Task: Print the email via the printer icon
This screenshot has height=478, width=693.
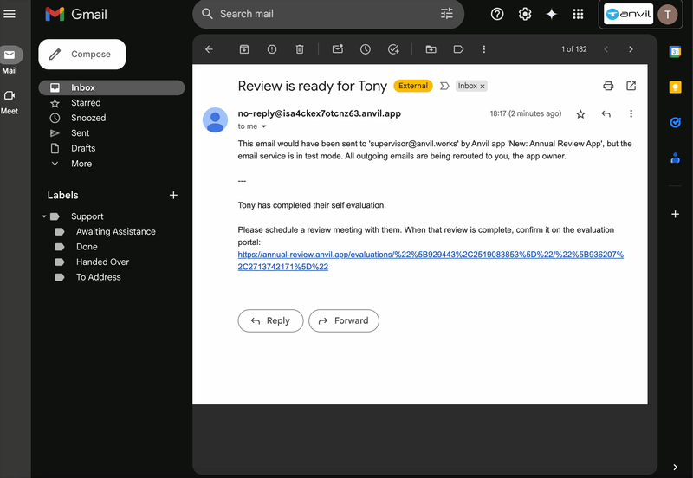Action: pos(608,86)
